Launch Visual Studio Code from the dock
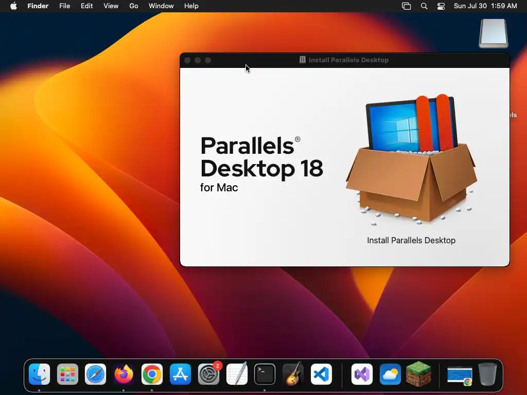Image resolution: width=527 pixels, height=395 pixels. 321,374
